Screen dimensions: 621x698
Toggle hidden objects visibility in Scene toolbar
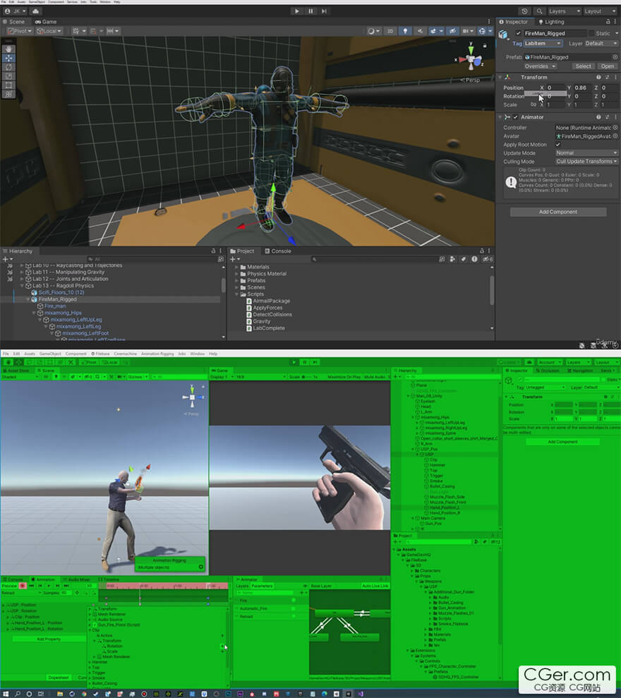click(452, 31)
